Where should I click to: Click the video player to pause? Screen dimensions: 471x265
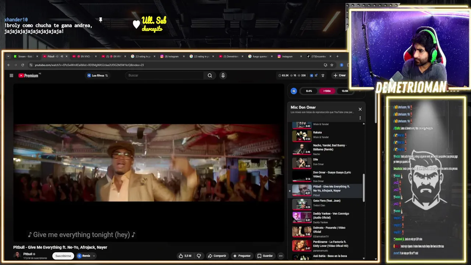point(149,162)
